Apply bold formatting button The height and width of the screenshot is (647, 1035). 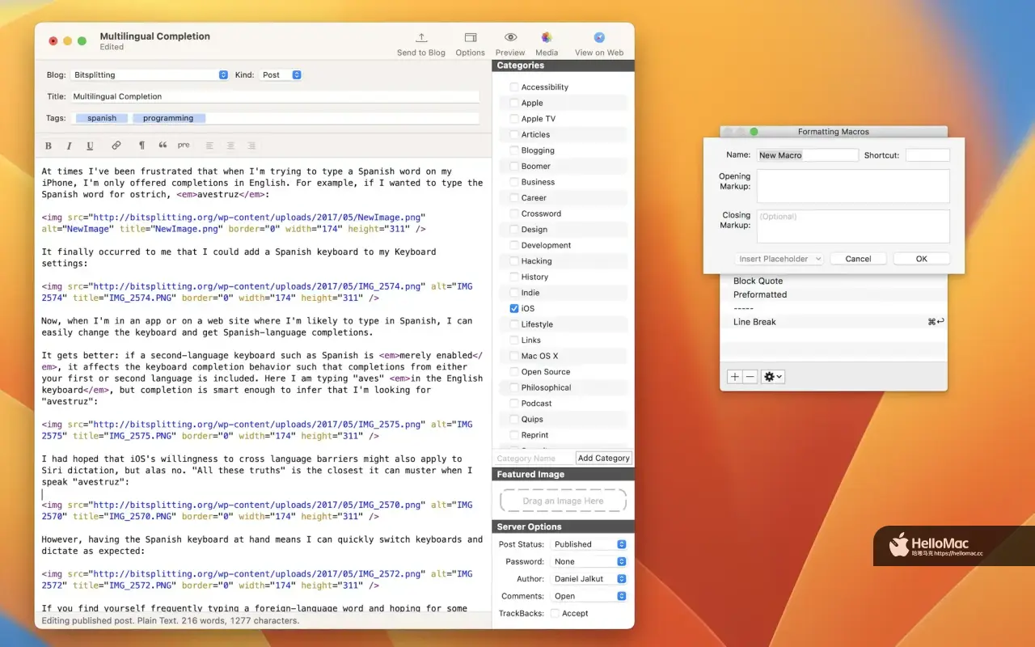(x=49, y=146)
